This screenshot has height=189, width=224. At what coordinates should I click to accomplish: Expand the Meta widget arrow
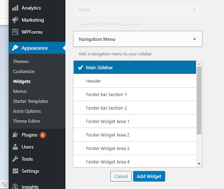[194, 10]
